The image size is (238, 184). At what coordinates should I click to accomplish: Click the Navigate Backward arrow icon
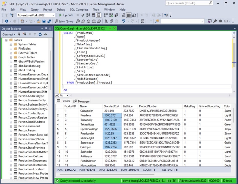click(x=6, y=21)
